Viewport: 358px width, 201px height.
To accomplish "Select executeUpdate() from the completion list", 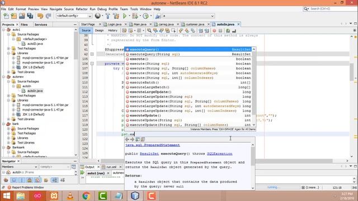I will [188, 116].
